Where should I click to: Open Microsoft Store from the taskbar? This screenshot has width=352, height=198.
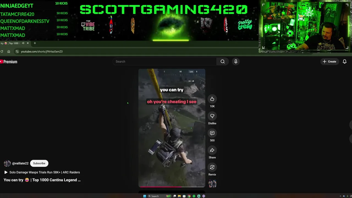click(184, 196)
